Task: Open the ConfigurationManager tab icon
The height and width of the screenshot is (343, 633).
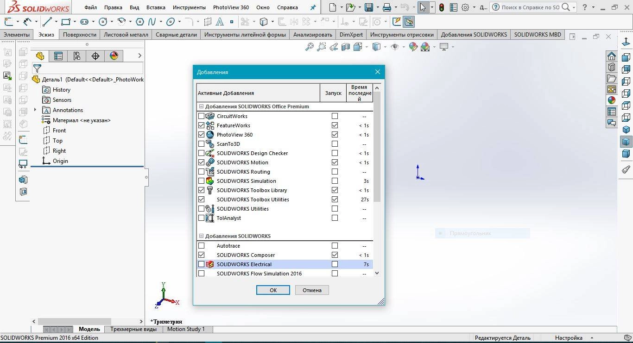Action: coord(77,56)
